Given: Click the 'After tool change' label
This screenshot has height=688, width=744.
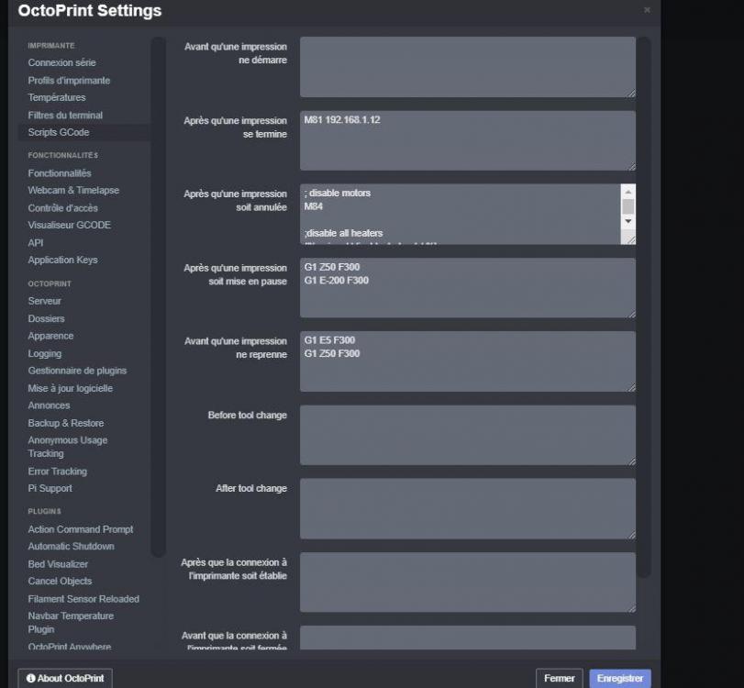Looking at the screenshot, I should click(x=251, y=488).
